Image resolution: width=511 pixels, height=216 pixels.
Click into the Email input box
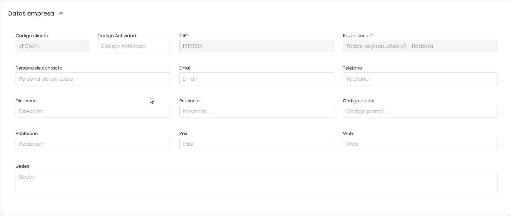pos(256,79)
